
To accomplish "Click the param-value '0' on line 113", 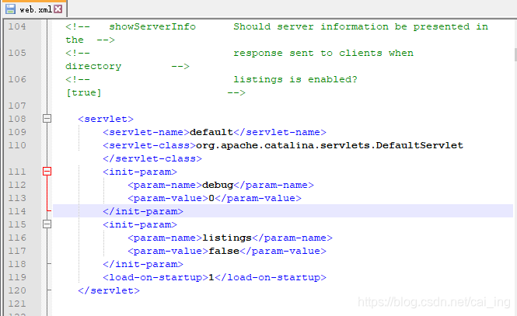I will pyautogui.click(x=211, y=198).
